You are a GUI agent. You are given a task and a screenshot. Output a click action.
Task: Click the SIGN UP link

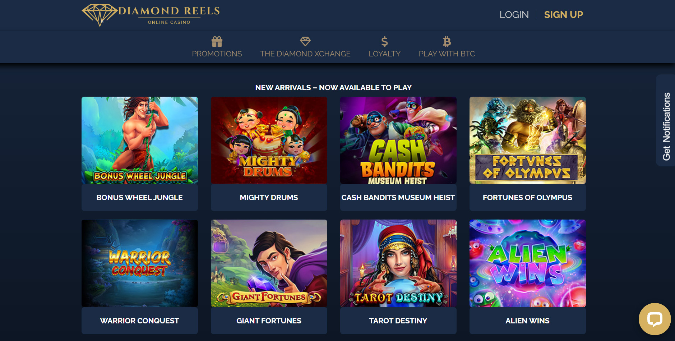[563, 15]
